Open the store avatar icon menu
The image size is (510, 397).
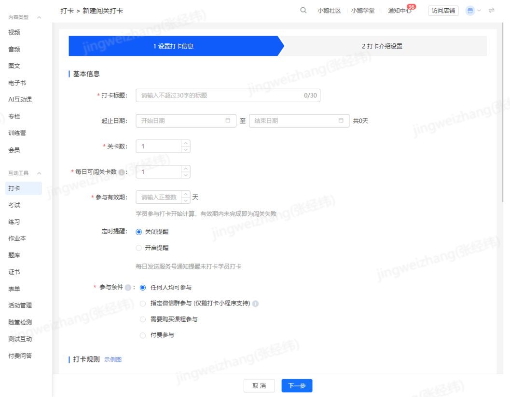pyautogui.click(x=470, y=11)
